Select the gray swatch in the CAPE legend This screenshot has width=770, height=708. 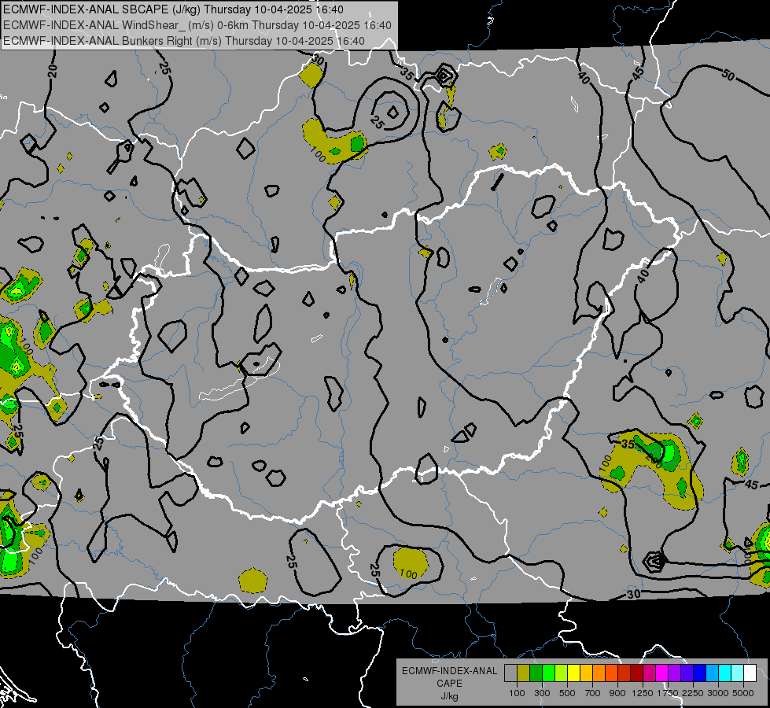[x=510, y=673]
